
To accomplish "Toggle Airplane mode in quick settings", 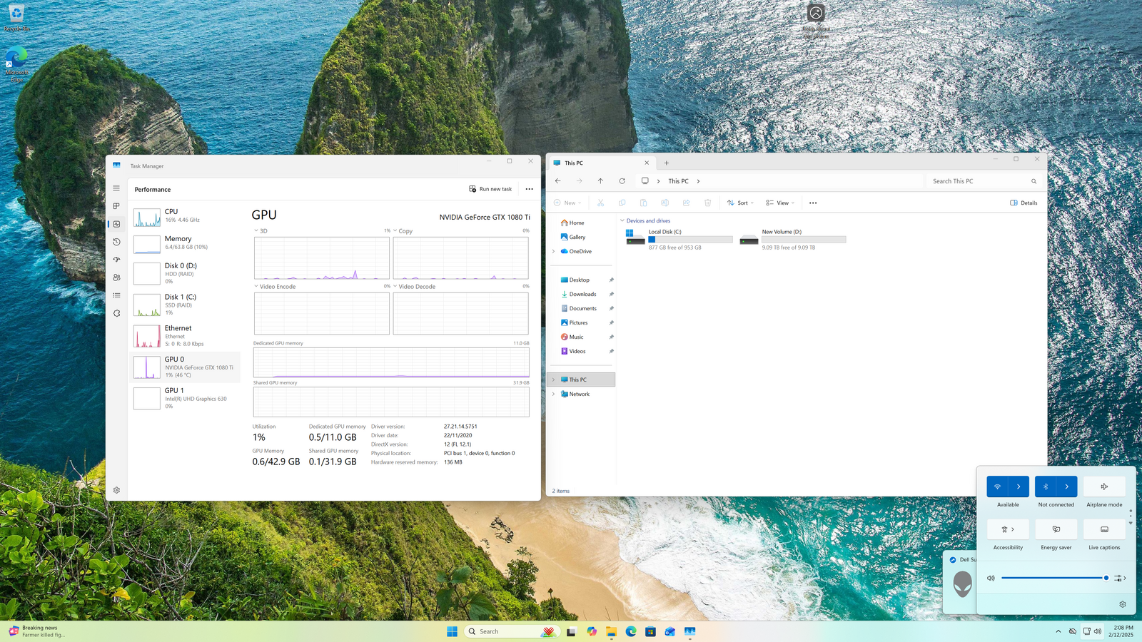I will pos(1104,486).
